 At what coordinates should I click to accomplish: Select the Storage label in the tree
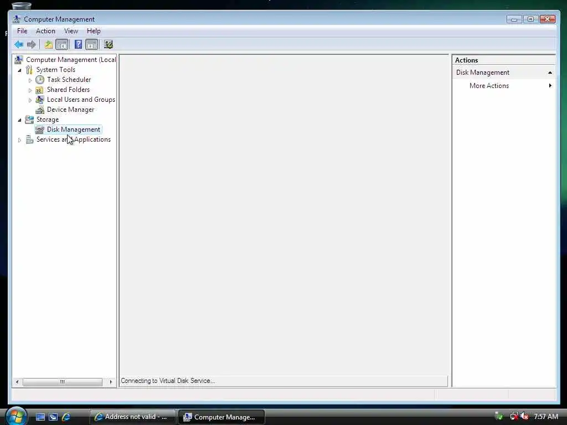pos(48,120)
